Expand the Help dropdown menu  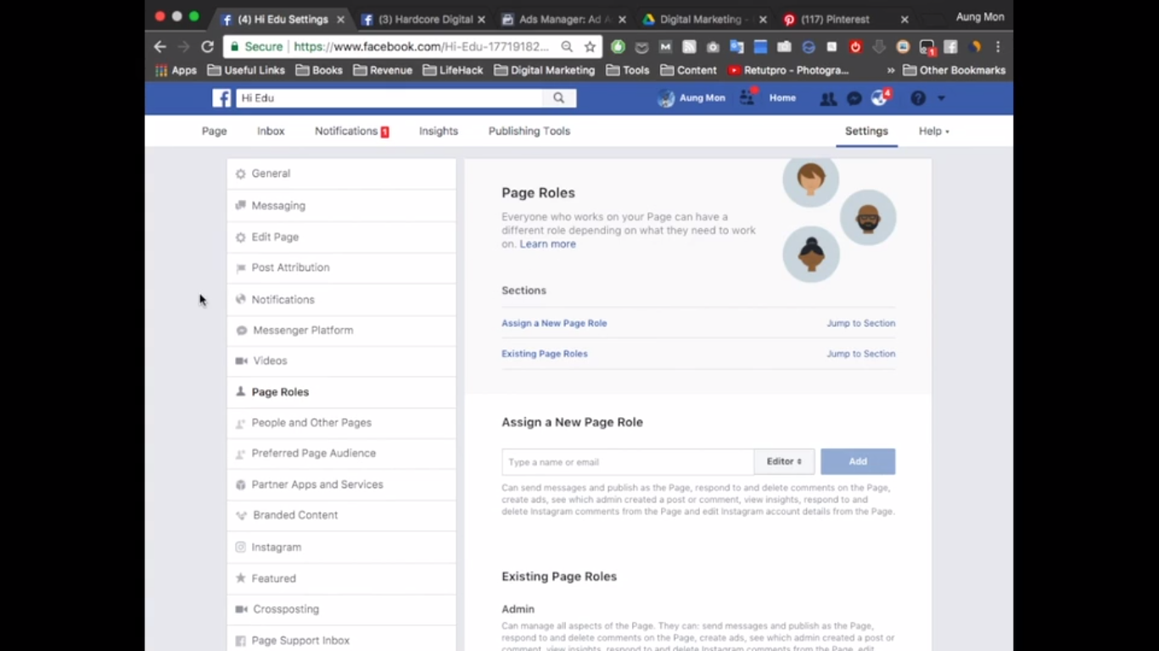tap(933, 131)
